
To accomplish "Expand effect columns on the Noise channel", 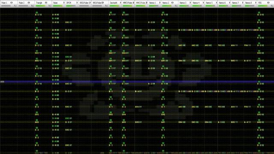I will [64, 3].
